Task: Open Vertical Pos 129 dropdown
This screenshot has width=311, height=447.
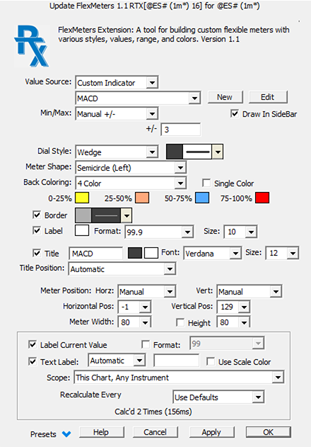Action: point(233,307)
